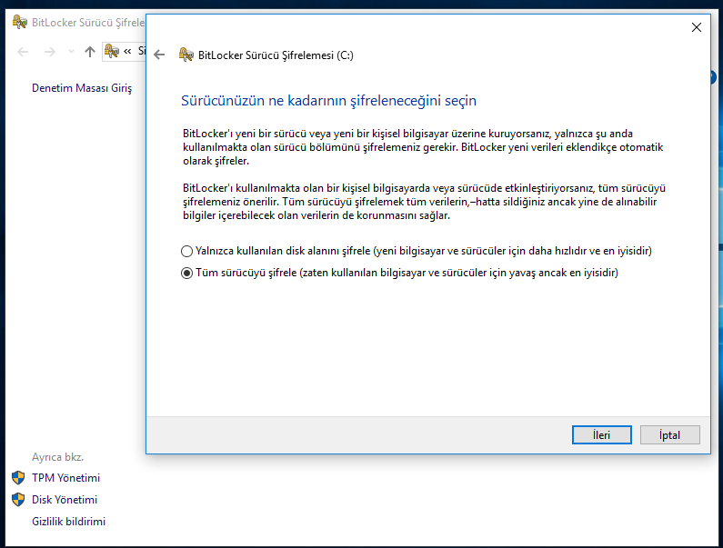Open the recent locations dropdown arrow
723x548 pixels.
click(x=71, y=52)
